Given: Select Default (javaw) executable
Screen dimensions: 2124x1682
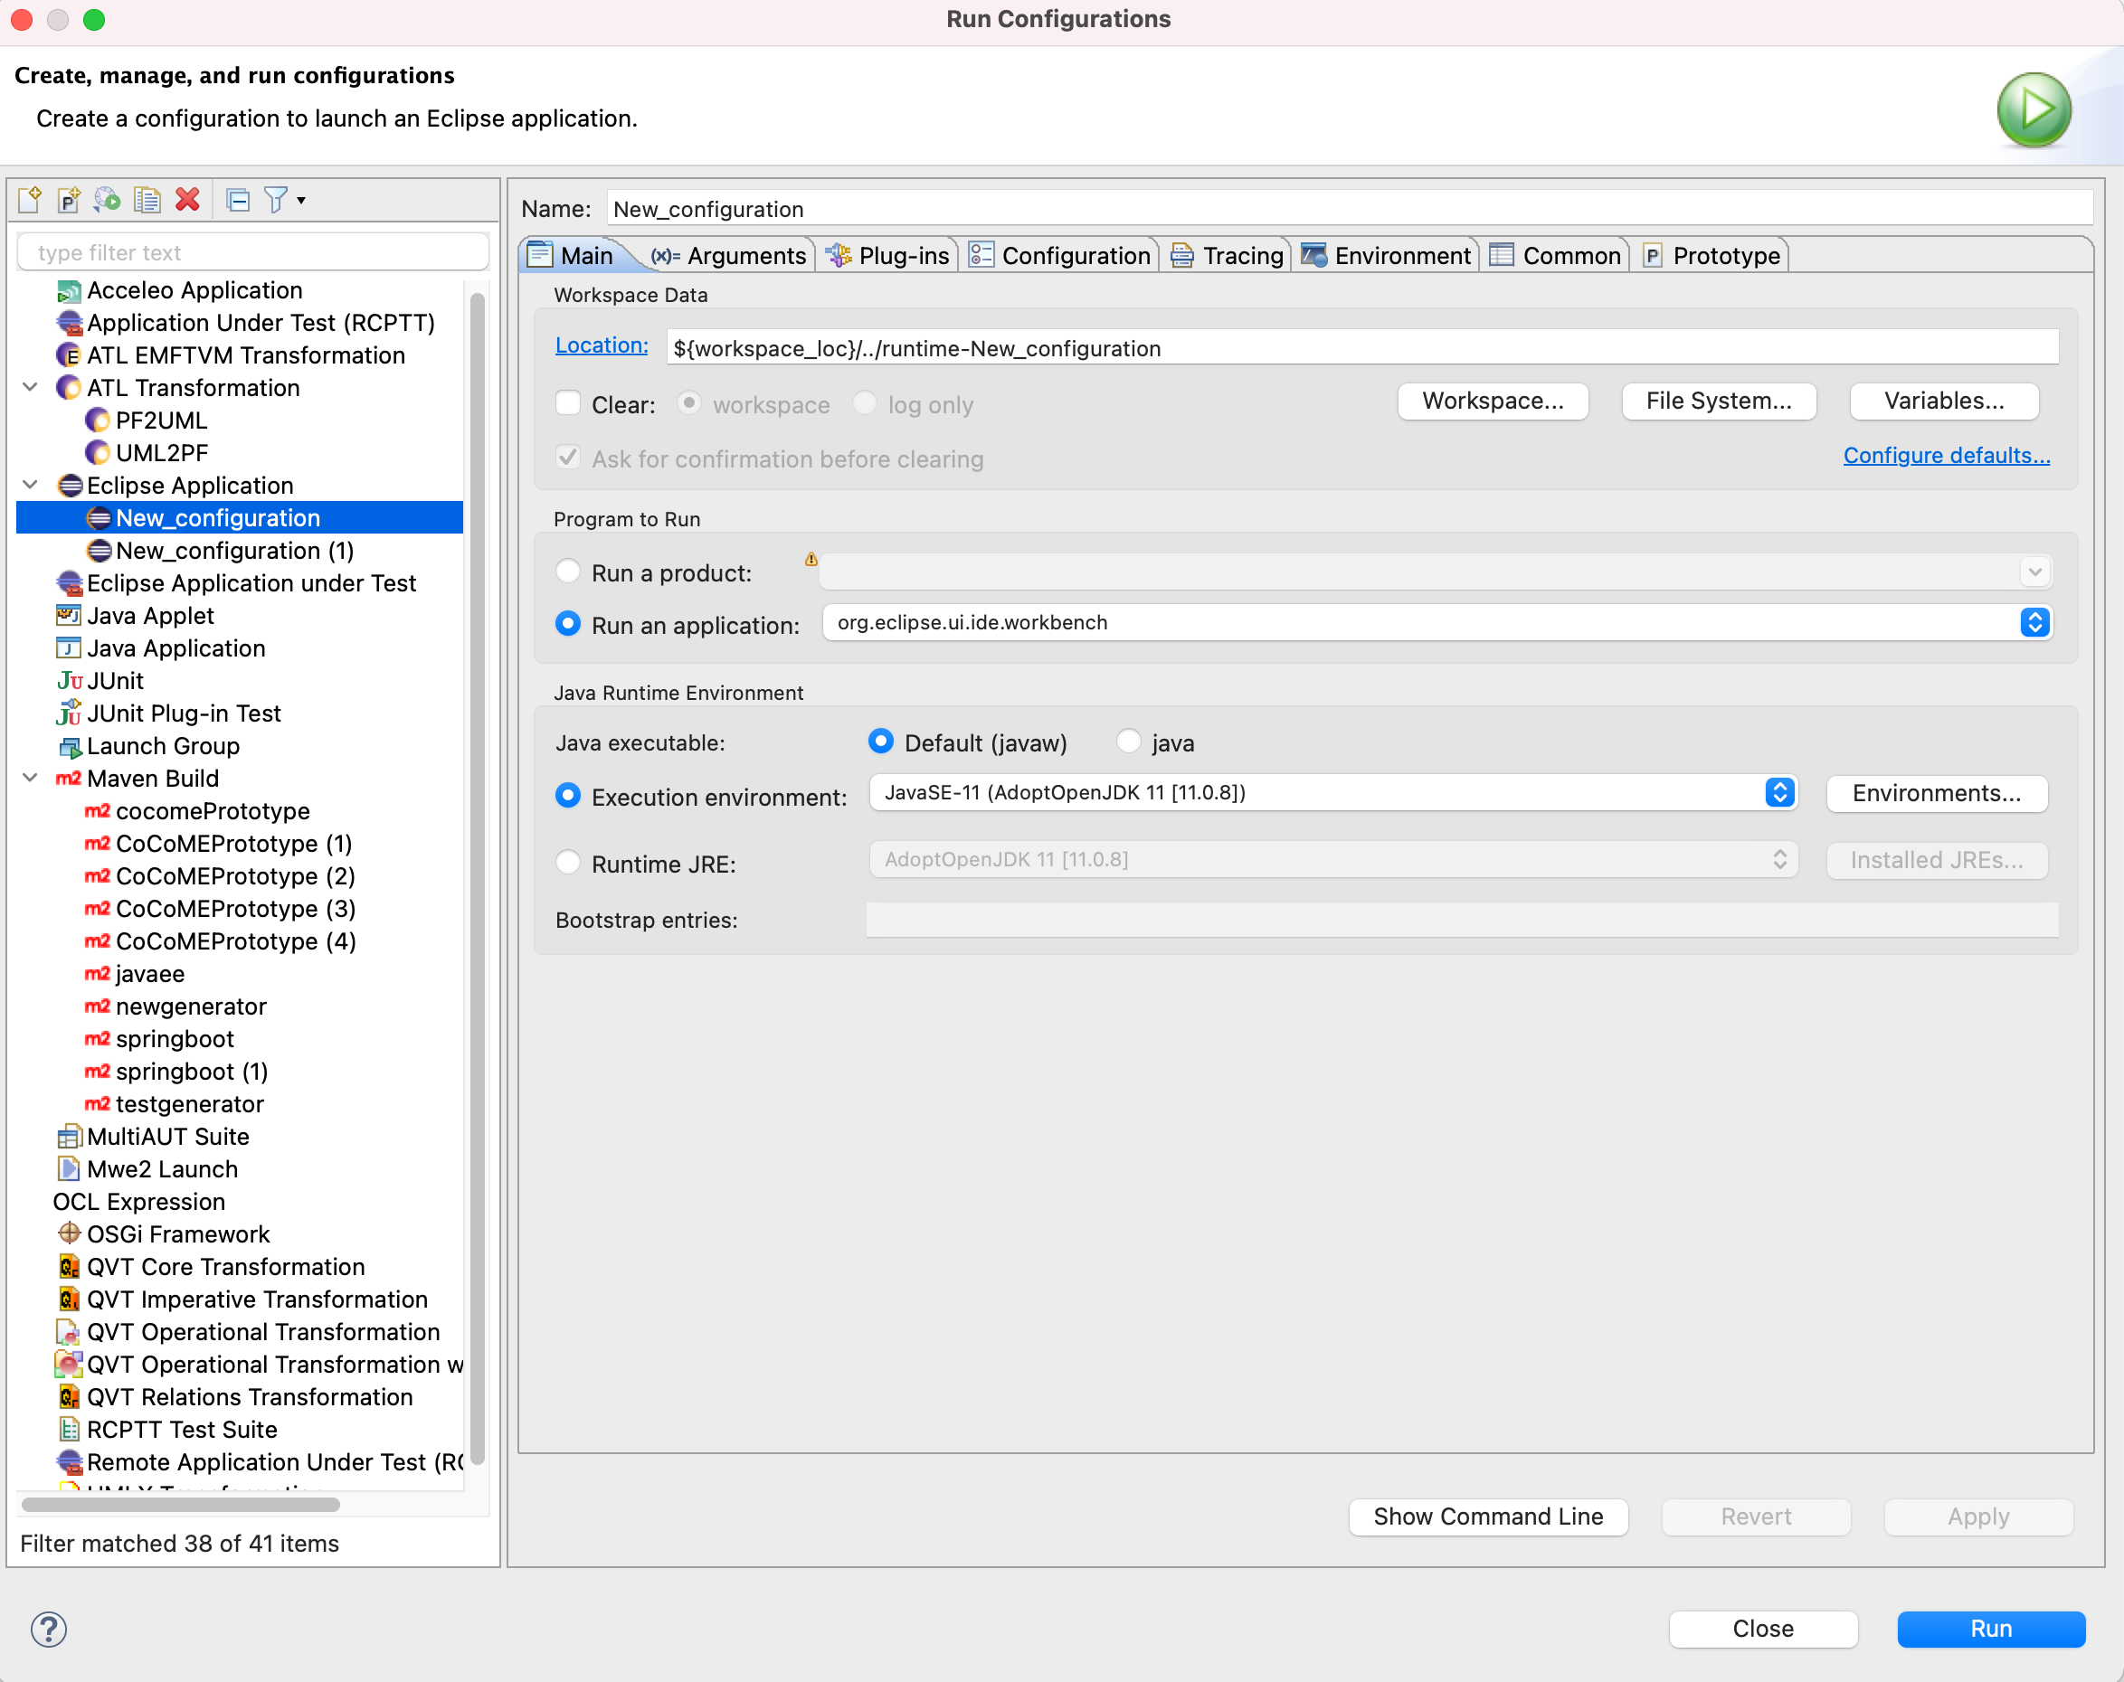Looking at the screenshot, I should pyautogui.click(x=880, y=741).
